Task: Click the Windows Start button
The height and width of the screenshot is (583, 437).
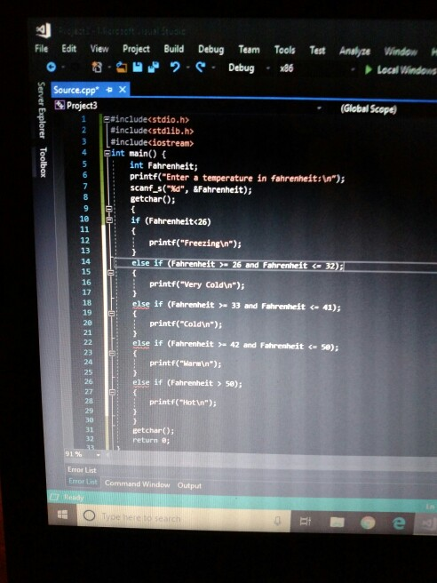Action: coord(63,515)
